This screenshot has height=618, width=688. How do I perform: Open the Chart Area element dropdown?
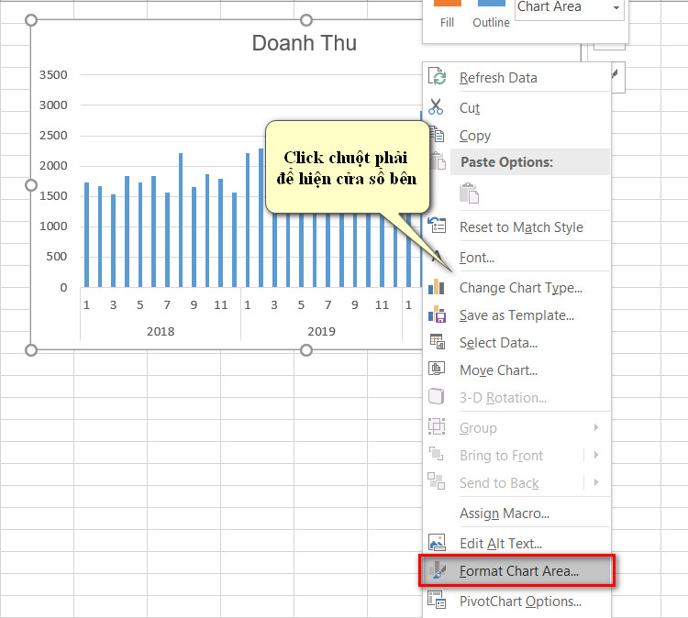616,7
